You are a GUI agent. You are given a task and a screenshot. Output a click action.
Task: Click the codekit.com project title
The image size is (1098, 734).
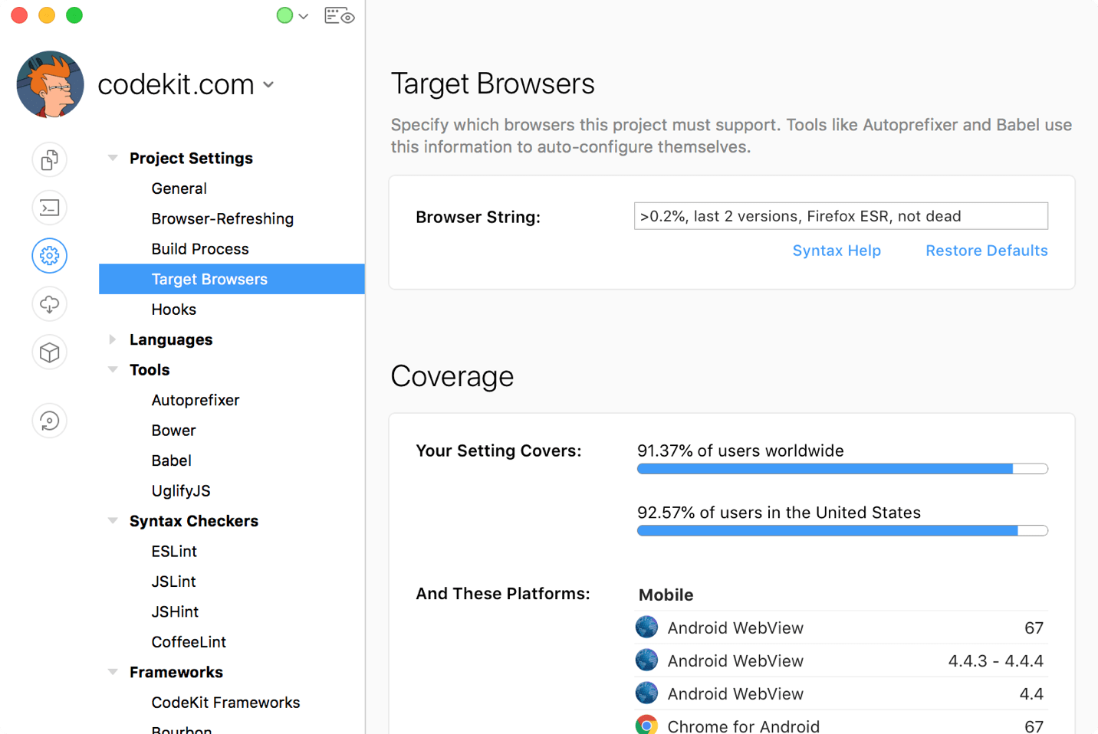point(176,84)
